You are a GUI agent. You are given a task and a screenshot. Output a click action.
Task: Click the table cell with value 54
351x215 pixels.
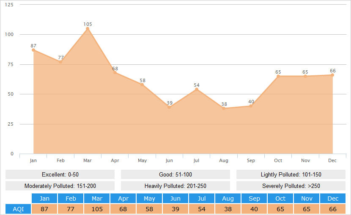pos(202,209)
